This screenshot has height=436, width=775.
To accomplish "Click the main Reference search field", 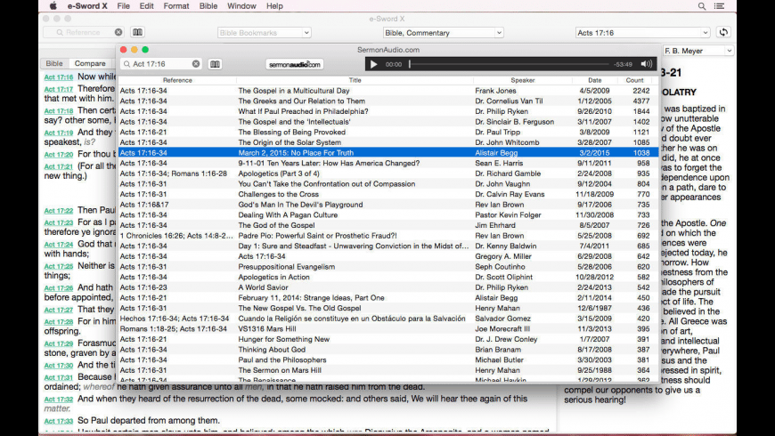I will [83, 32].
